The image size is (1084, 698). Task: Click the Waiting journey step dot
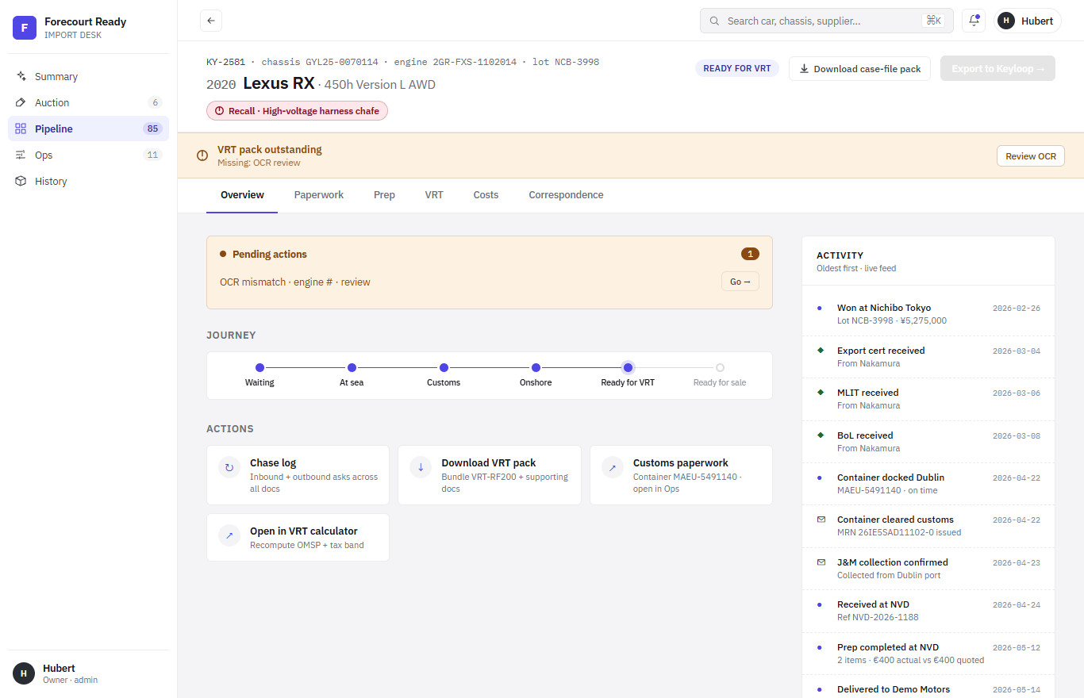(259, 367)
